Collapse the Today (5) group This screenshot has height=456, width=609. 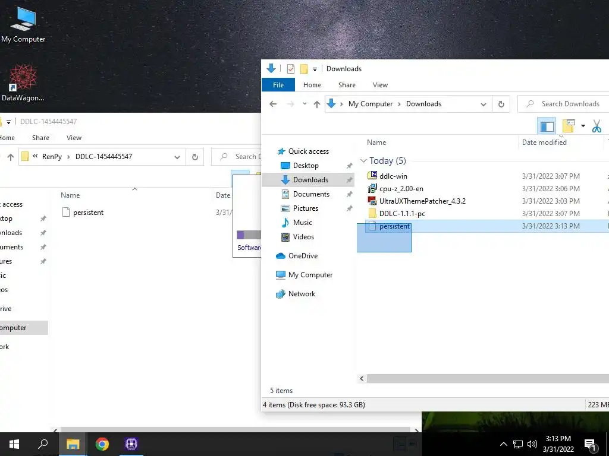(x=363, y=160)
